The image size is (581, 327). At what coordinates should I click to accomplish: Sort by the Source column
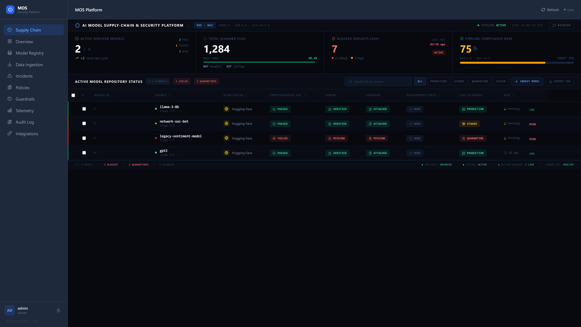pyautogui.click(x=162, y=95)
